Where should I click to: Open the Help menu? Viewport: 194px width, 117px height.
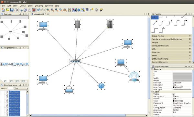(x=57, y=6)
